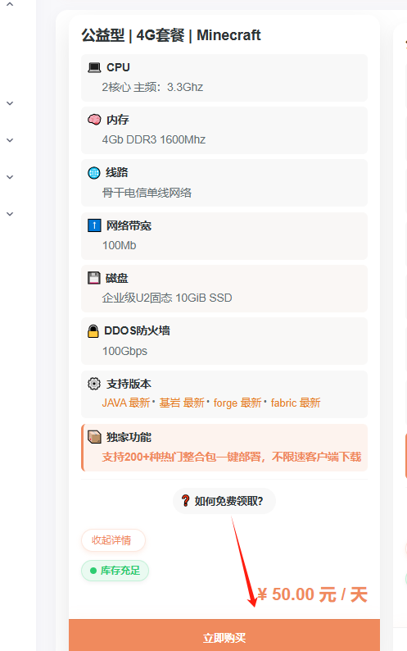407x651 pixels.
Task: Click the blue upload arrow icon beside 网络带宽
Action: pos(94,225)
